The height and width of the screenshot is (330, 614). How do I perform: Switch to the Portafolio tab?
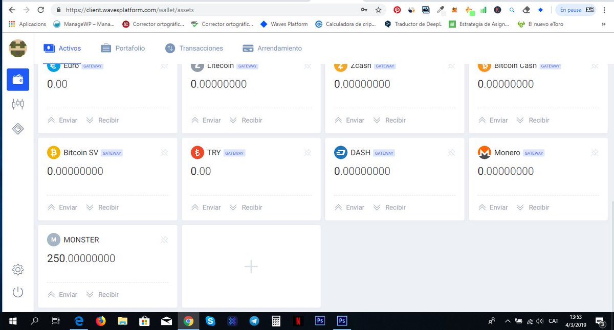123,48
